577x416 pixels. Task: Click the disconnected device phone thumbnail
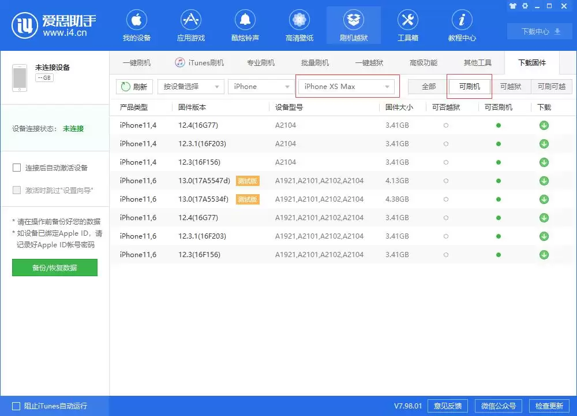click(x=20, y=78)
